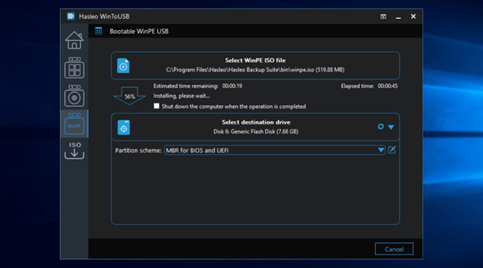Click Disk 6: Generic Flash Disk text
The height and width of the screenshot is (268, 483).
tap(256, 131)
